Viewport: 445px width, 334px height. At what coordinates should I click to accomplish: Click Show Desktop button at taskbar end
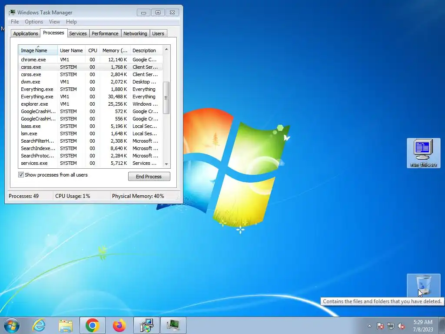(442, 325)
